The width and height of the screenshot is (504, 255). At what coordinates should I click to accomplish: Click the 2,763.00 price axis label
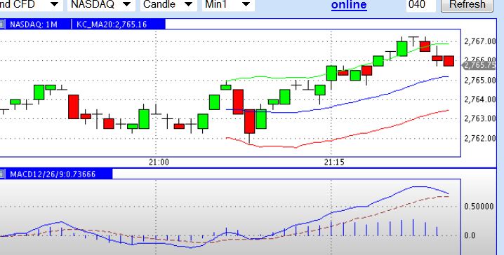click(480, 118)
